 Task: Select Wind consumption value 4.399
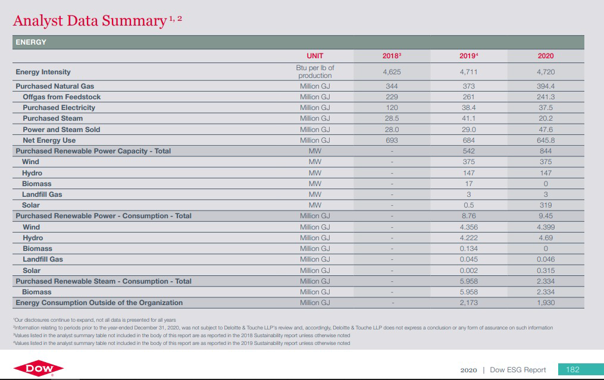tap(546, 227)
